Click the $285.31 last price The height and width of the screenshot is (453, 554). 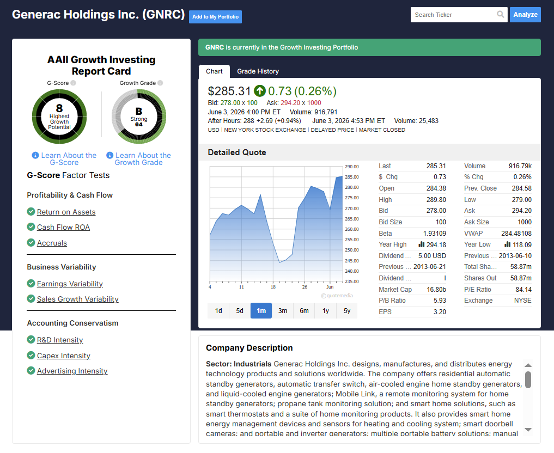click(229, 91)
